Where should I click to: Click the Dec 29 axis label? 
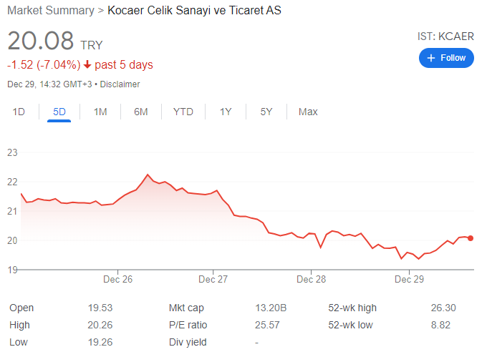[409, 280]
